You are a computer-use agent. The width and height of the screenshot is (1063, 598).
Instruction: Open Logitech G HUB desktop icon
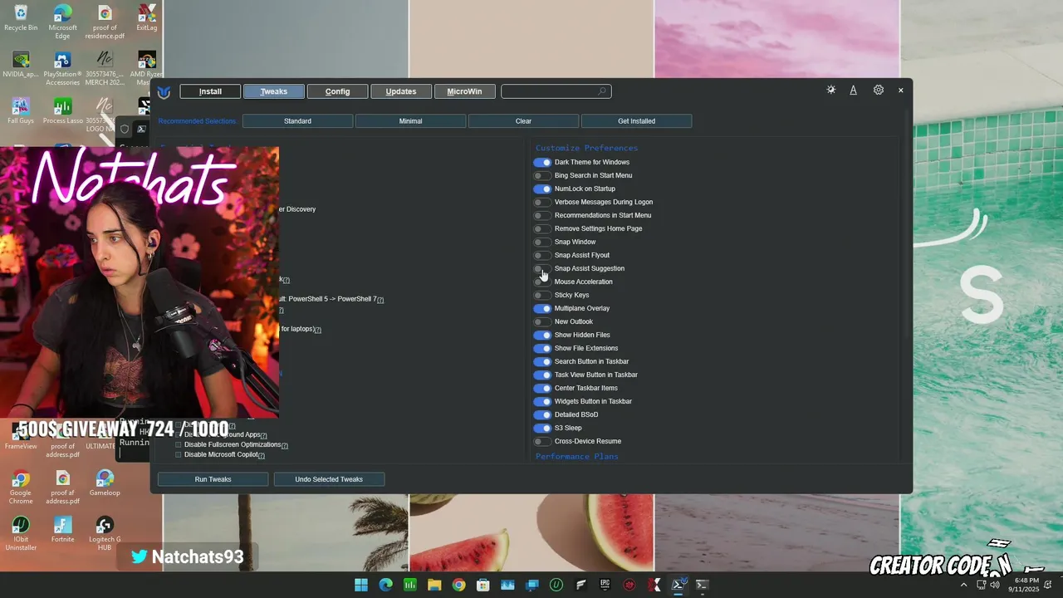[105, 534]
